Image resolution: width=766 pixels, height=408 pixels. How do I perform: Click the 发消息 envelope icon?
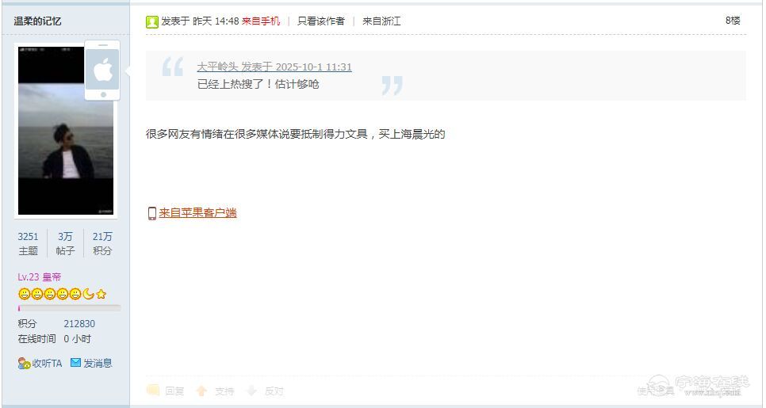click(x=75, y=363)
